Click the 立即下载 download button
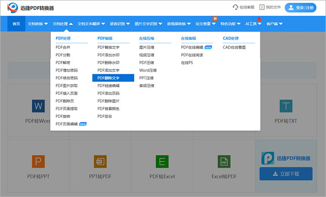 (x=286, y=174)
